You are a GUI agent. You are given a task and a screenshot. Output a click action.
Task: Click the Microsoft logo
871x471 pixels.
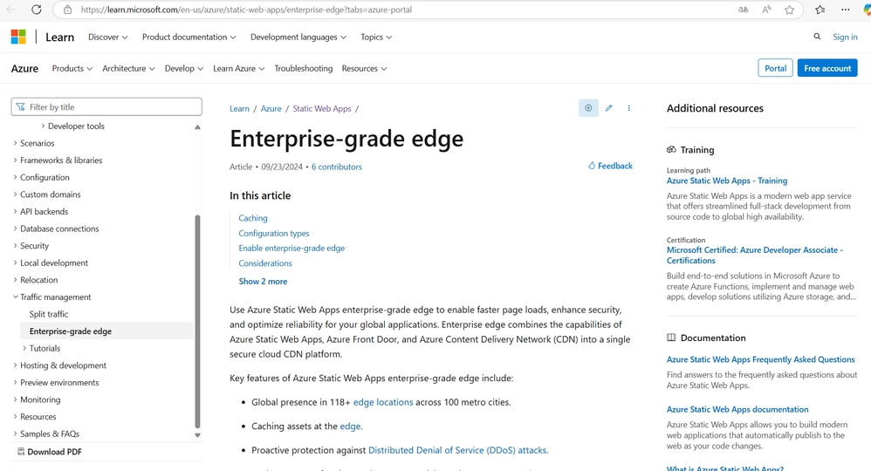coord(18,37)
